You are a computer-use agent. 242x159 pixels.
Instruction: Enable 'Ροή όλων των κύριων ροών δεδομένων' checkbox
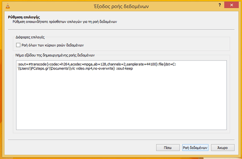click(18, 45)
